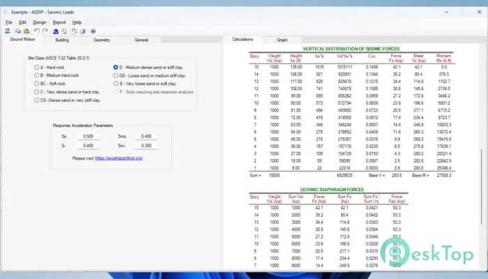Click the blue arrows icon starting the toolbar
Viewport: 488px width, 279px height.
tap(7, 31)
